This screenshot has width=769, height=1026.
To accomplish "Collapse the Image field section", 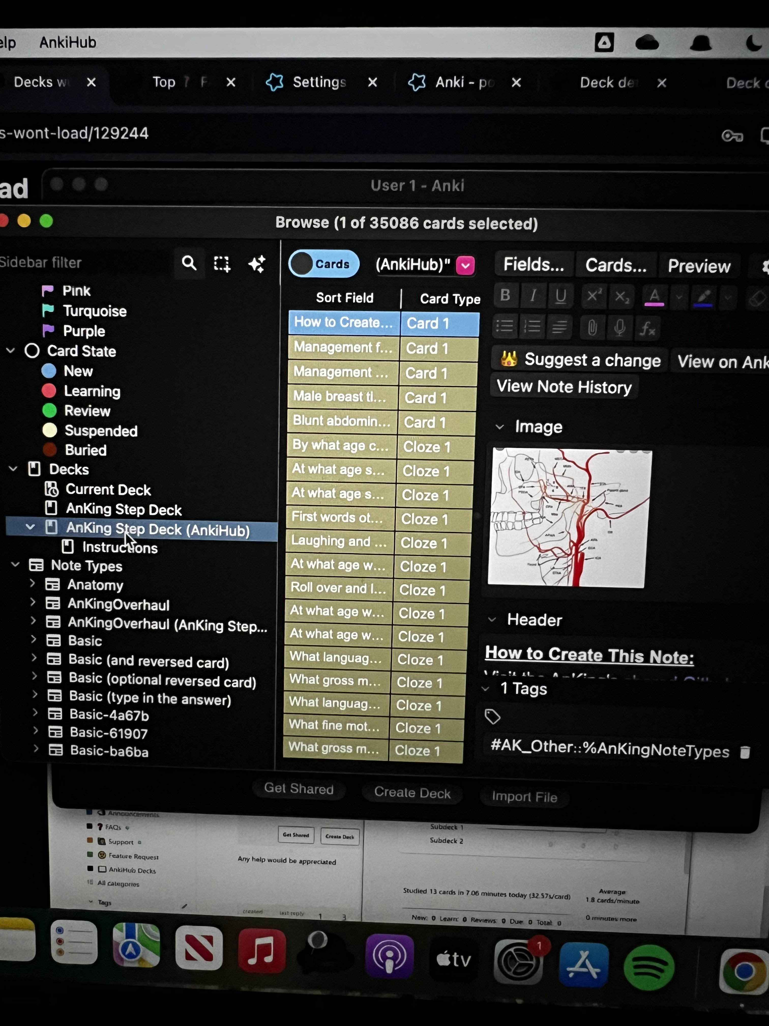I will [500, 427].
